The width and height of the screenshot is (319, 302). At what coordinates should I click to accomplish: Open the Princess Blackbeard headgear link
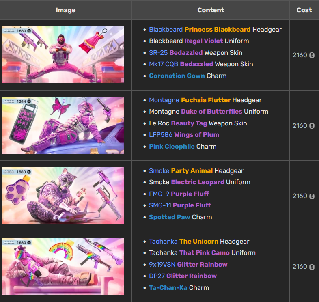(218, 30)
